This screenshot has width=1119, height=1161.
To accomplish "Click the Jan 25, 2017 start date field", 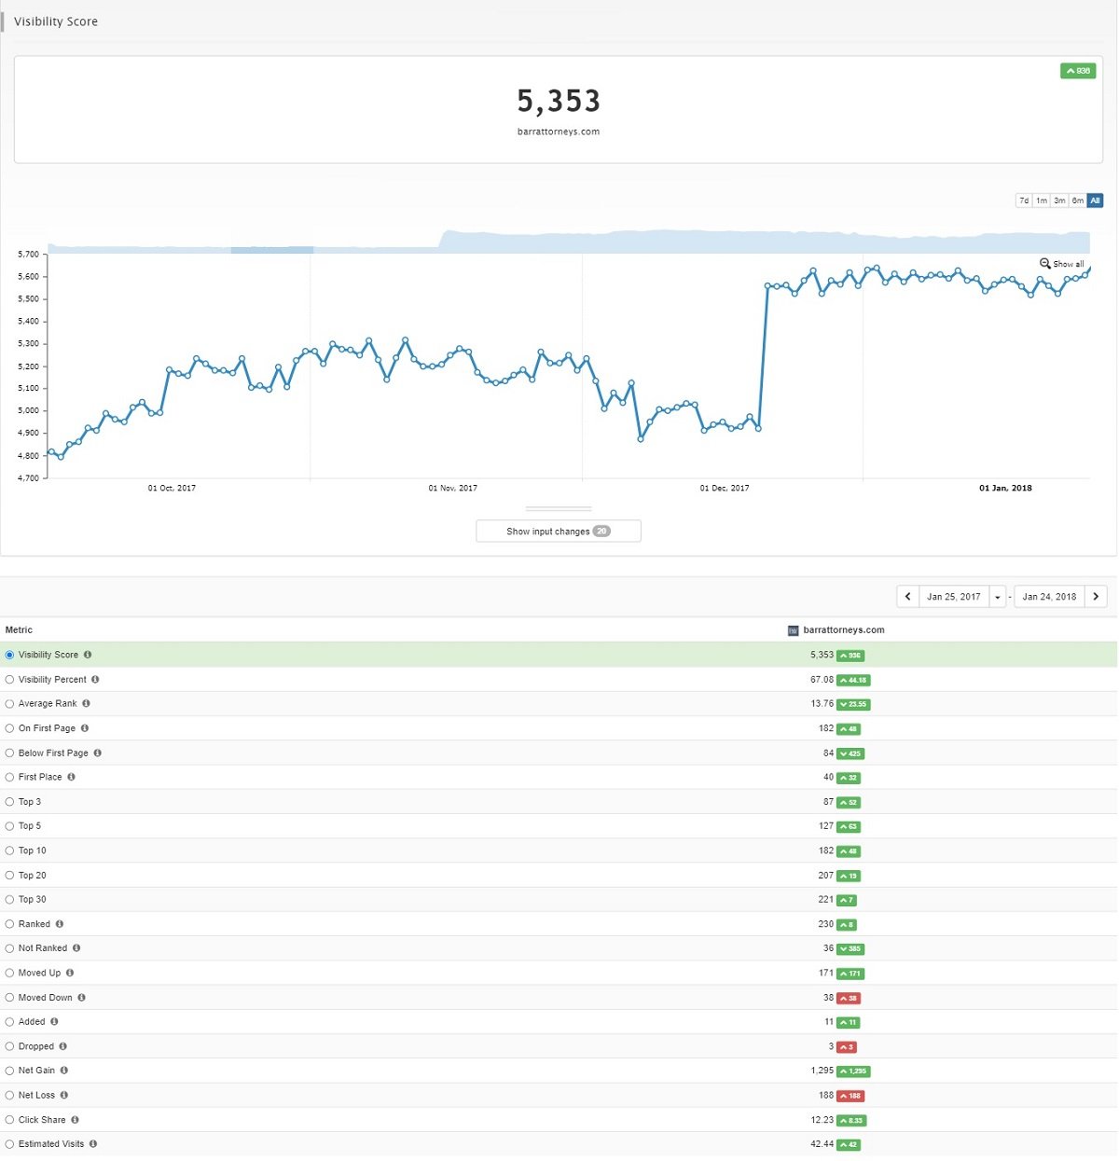I will point(954,597).
